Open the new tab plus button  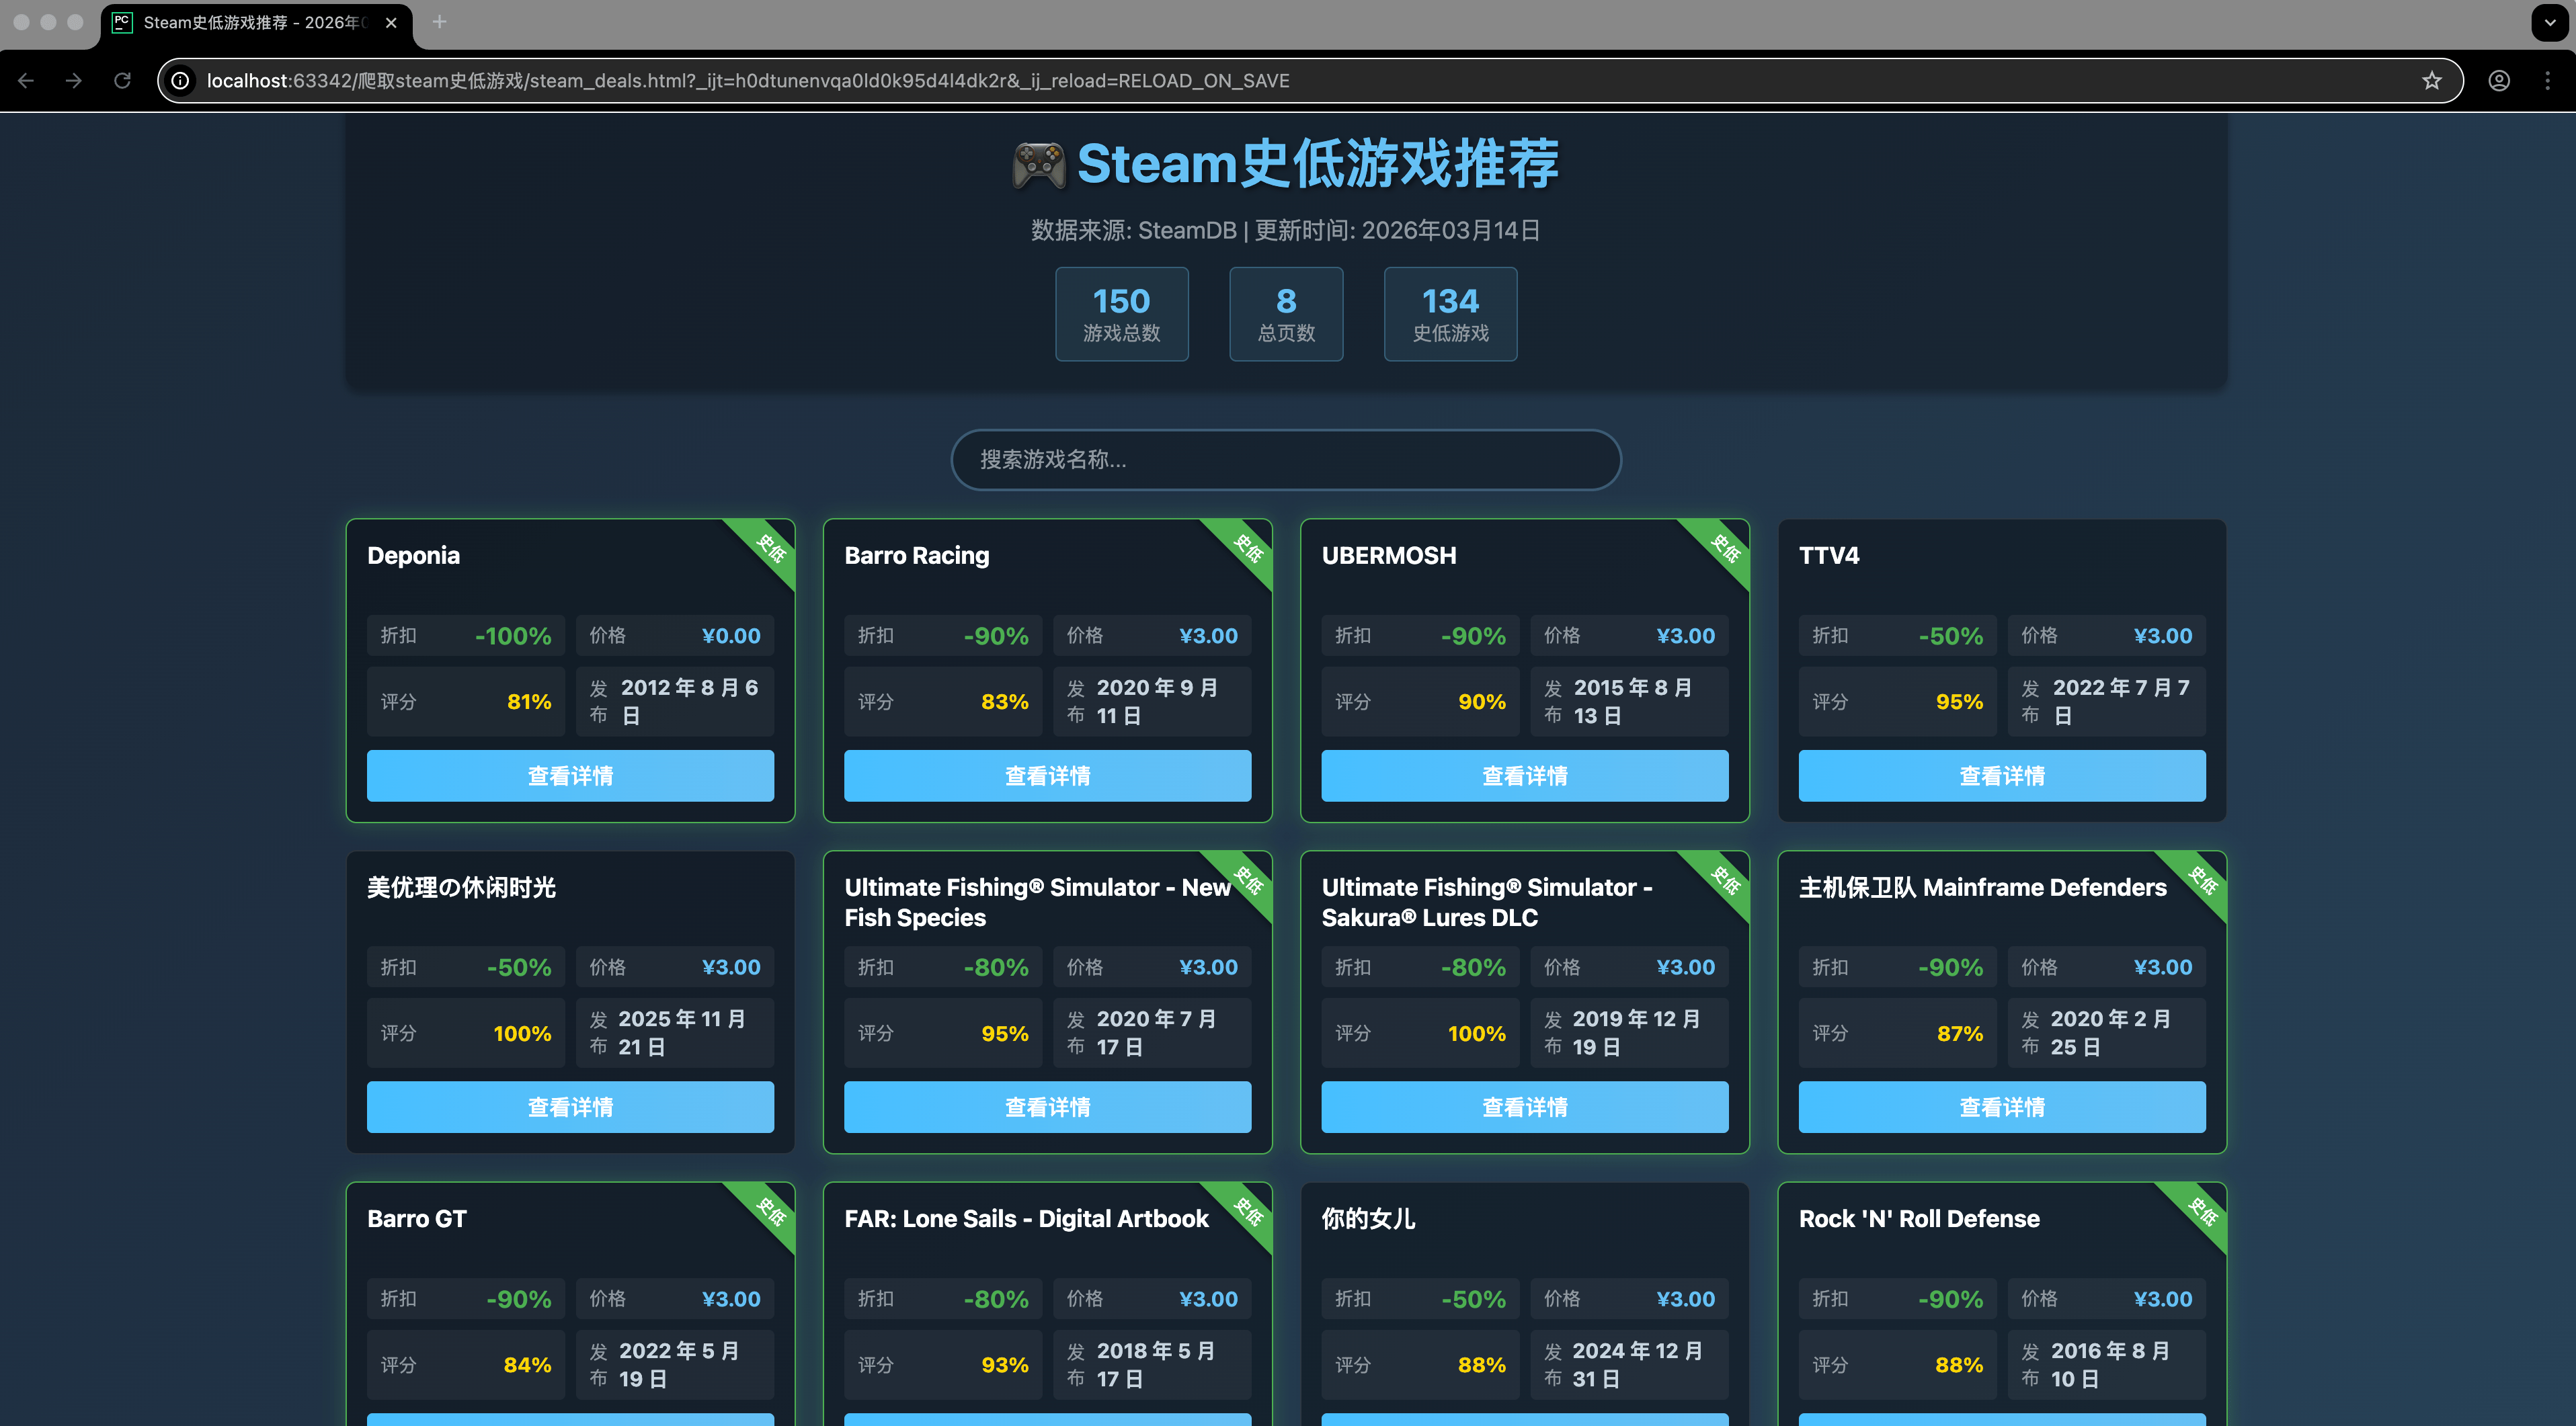[438, 22]
